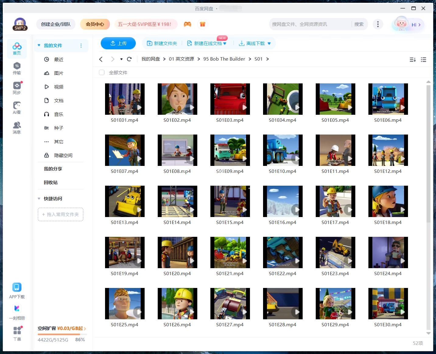
Task: Open AI看 from the left sidebar
Action: click(x=17, y=108)
